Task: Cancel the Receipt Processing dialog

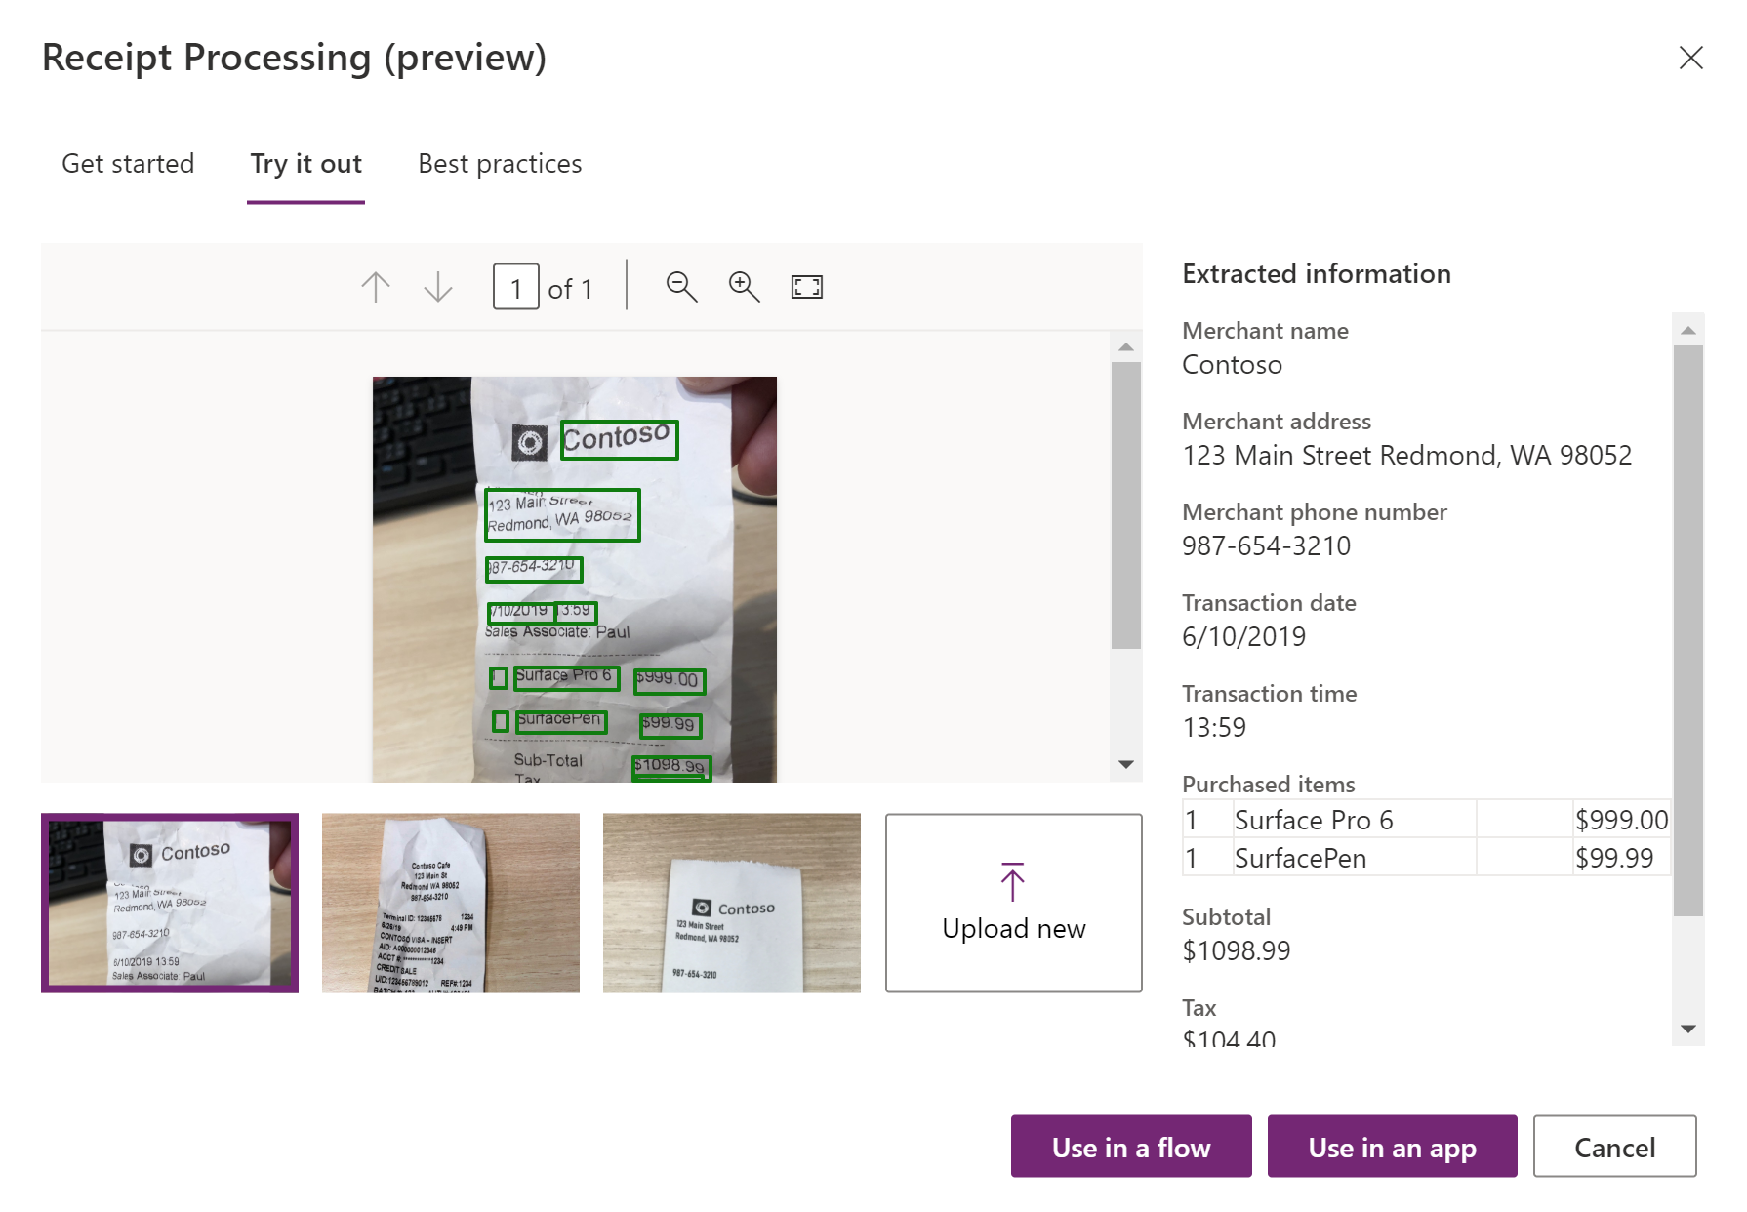Action: pos(1614,1147)
